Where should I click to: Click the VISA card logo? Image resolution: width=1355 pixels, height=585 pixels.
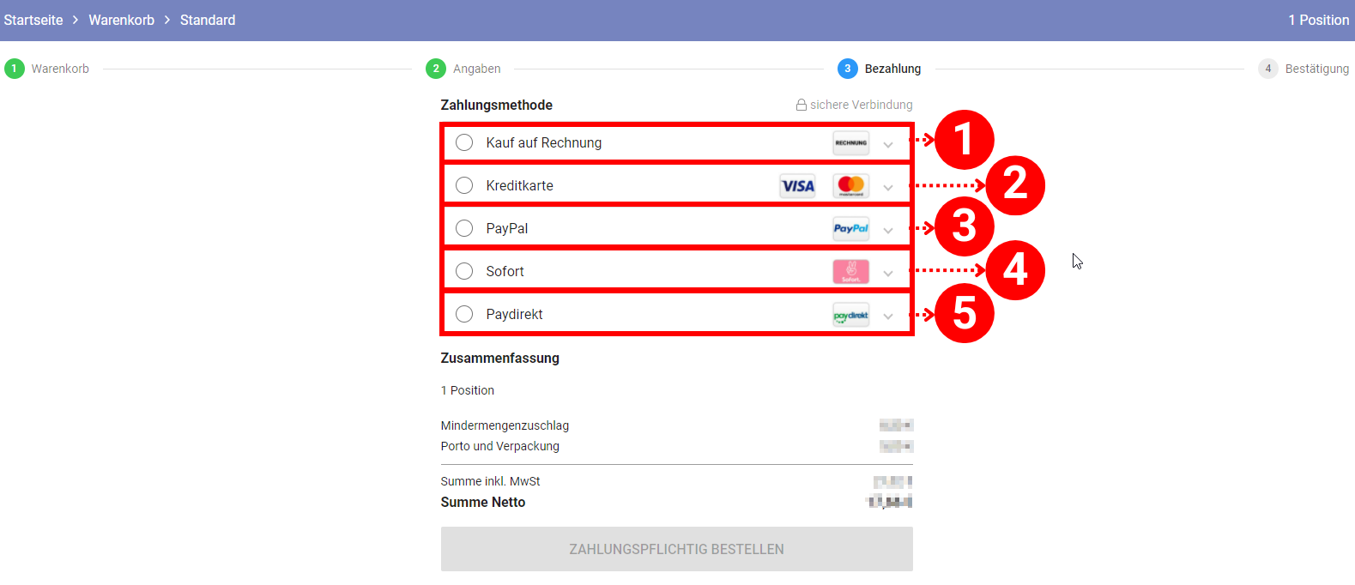tap(797, 186)
